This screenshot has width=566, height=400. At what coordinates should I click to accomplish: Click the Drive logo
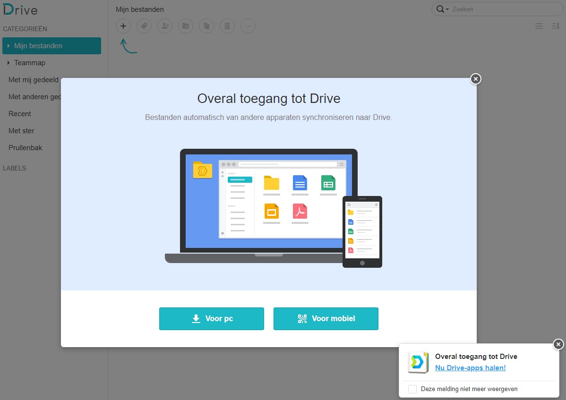(20, 9)
